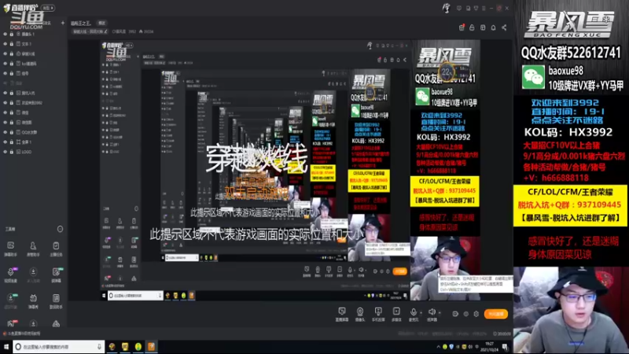This screenshot has width=629, height=354.
Task: Unlock the 全屏1 source layer
Action: (12, 142)
